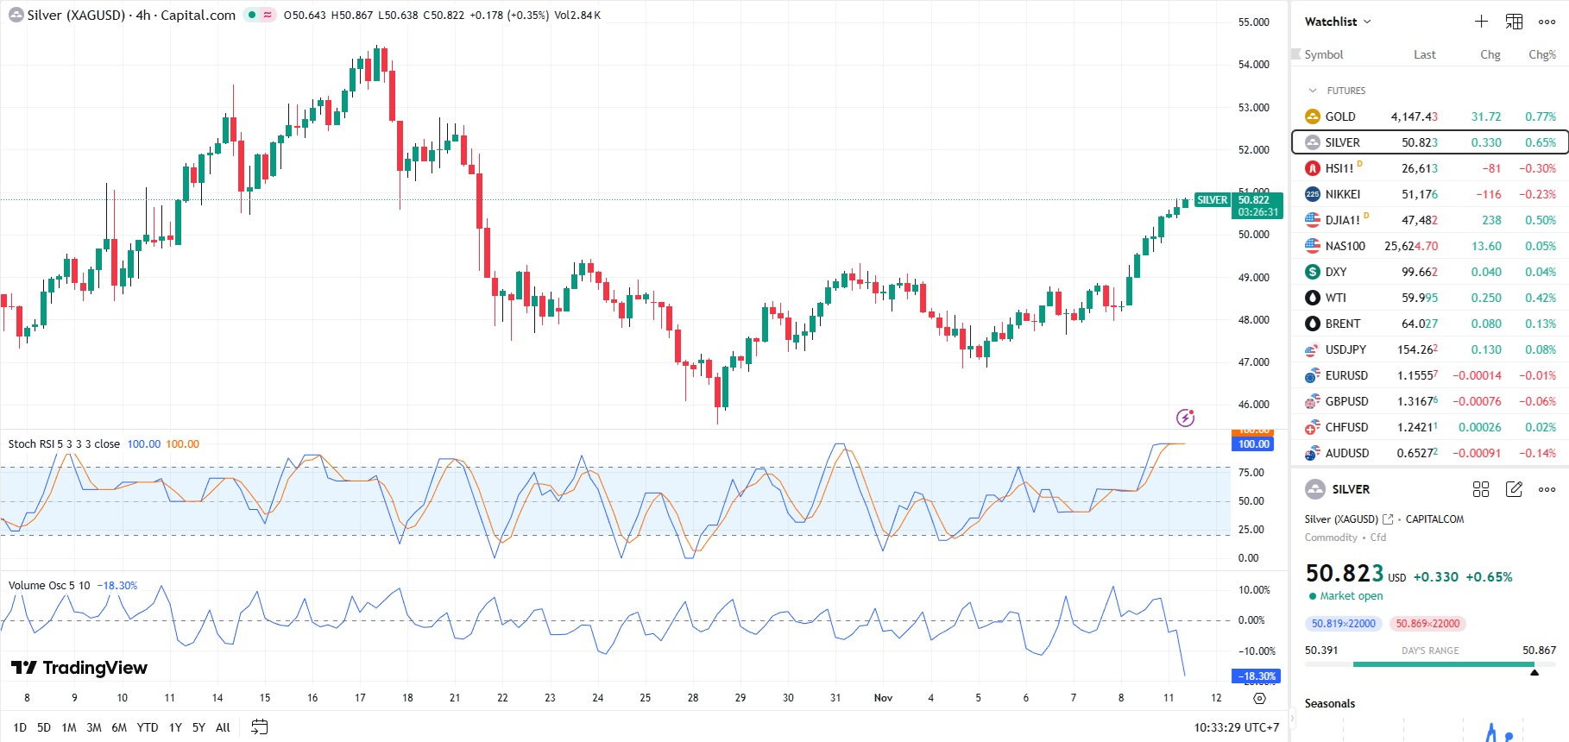Click the red 50.869×22000 ask button

(x=1427, y=624)
